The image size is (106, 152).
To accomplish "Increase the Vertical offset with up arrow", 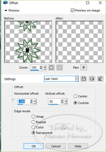I will point(62,100).
